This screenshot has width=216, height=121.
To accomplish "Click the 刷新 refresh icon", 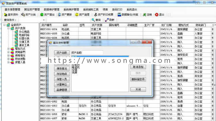I will [107, 20].
